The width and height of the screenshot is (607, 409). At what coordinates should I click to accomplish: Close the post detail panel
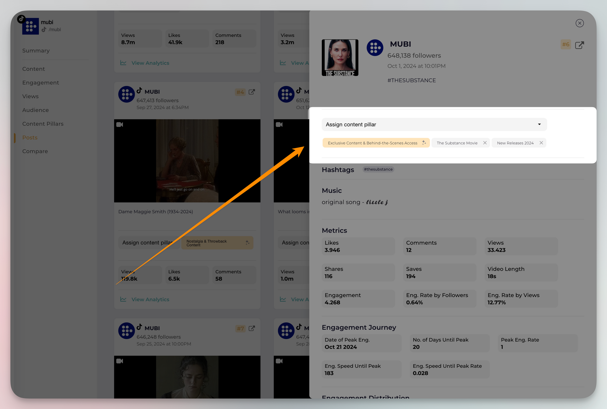click(x=579, y=23)
